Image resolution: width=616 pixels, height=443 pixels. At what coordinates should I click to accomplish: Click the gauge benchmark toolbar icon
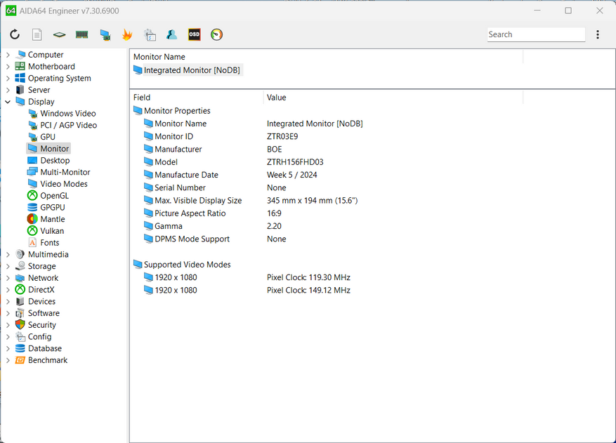216,34
